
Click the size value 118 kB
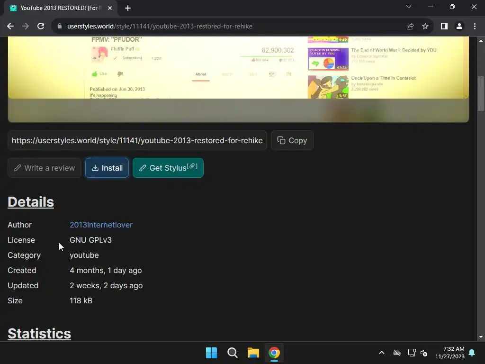pos(81,300)
